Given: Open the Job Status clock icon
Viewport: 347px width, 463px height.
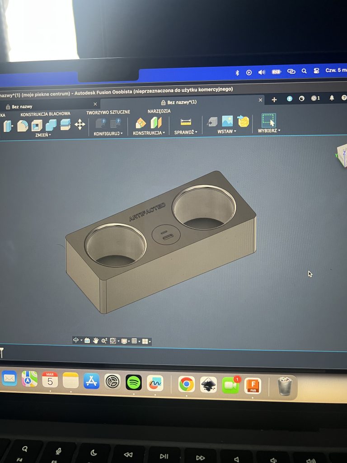Looking at the screenshot, I should pyautogui.click(x=315, y=98).
